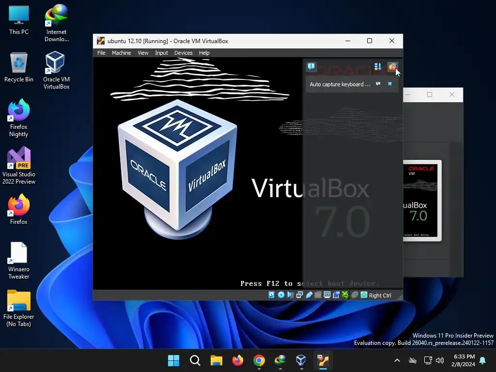Viewport: 496px width, 372px height.
Task: Switch to Internet Download Manager on taskbar
Action: (x=280, y=360)
